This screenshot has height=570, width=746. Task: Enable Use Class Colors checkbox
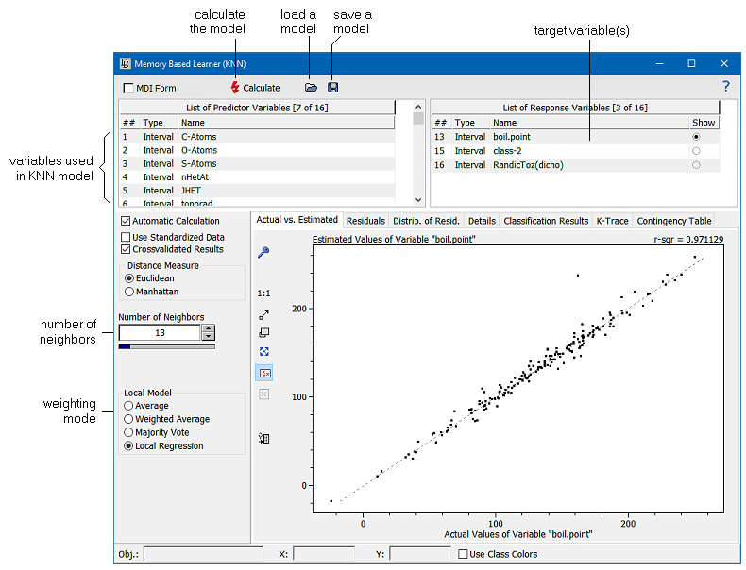tap(463, 554)
